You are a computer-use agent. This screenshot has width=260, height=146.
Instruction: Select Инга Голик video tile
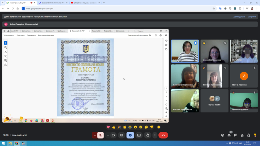click(244, 51)
